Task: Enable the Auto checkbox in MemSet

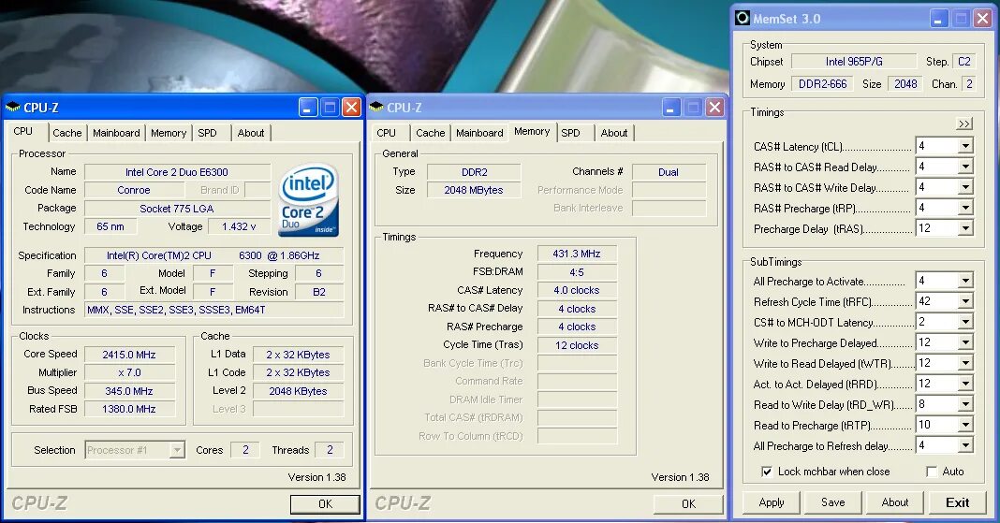Action: [931, 472]
